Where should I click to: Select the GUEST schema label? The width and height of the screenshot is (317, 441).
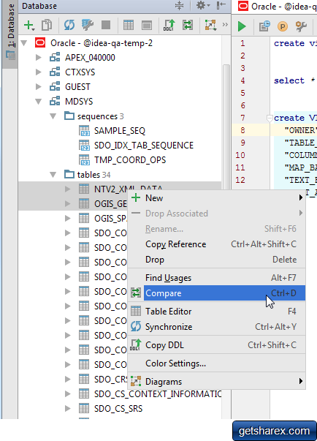point(77,87)
